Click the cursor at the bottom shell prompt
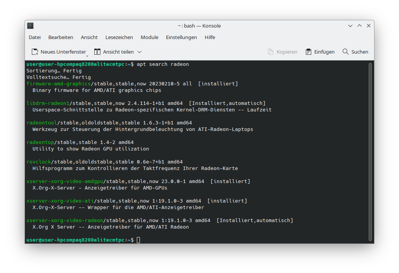 [x=138, y=240]
